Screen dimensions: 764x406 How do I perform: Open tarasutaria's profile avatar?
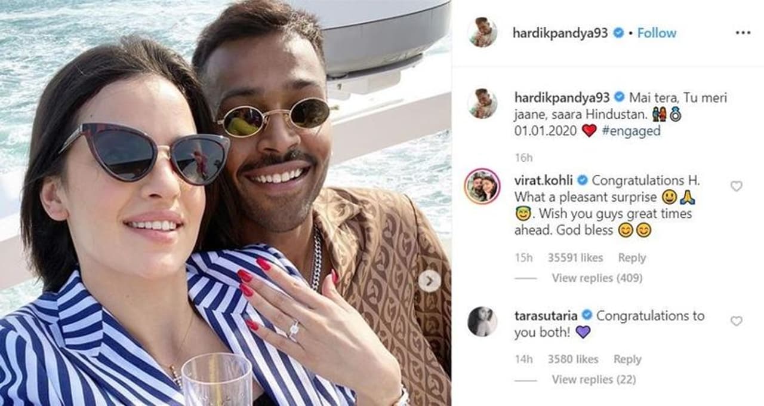click(482, 322)
